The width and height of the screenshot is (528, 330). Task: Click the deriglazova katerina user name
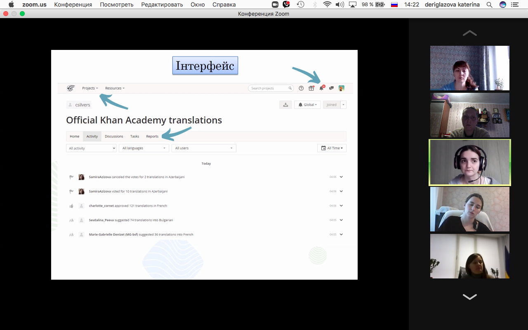click(453, 5)
